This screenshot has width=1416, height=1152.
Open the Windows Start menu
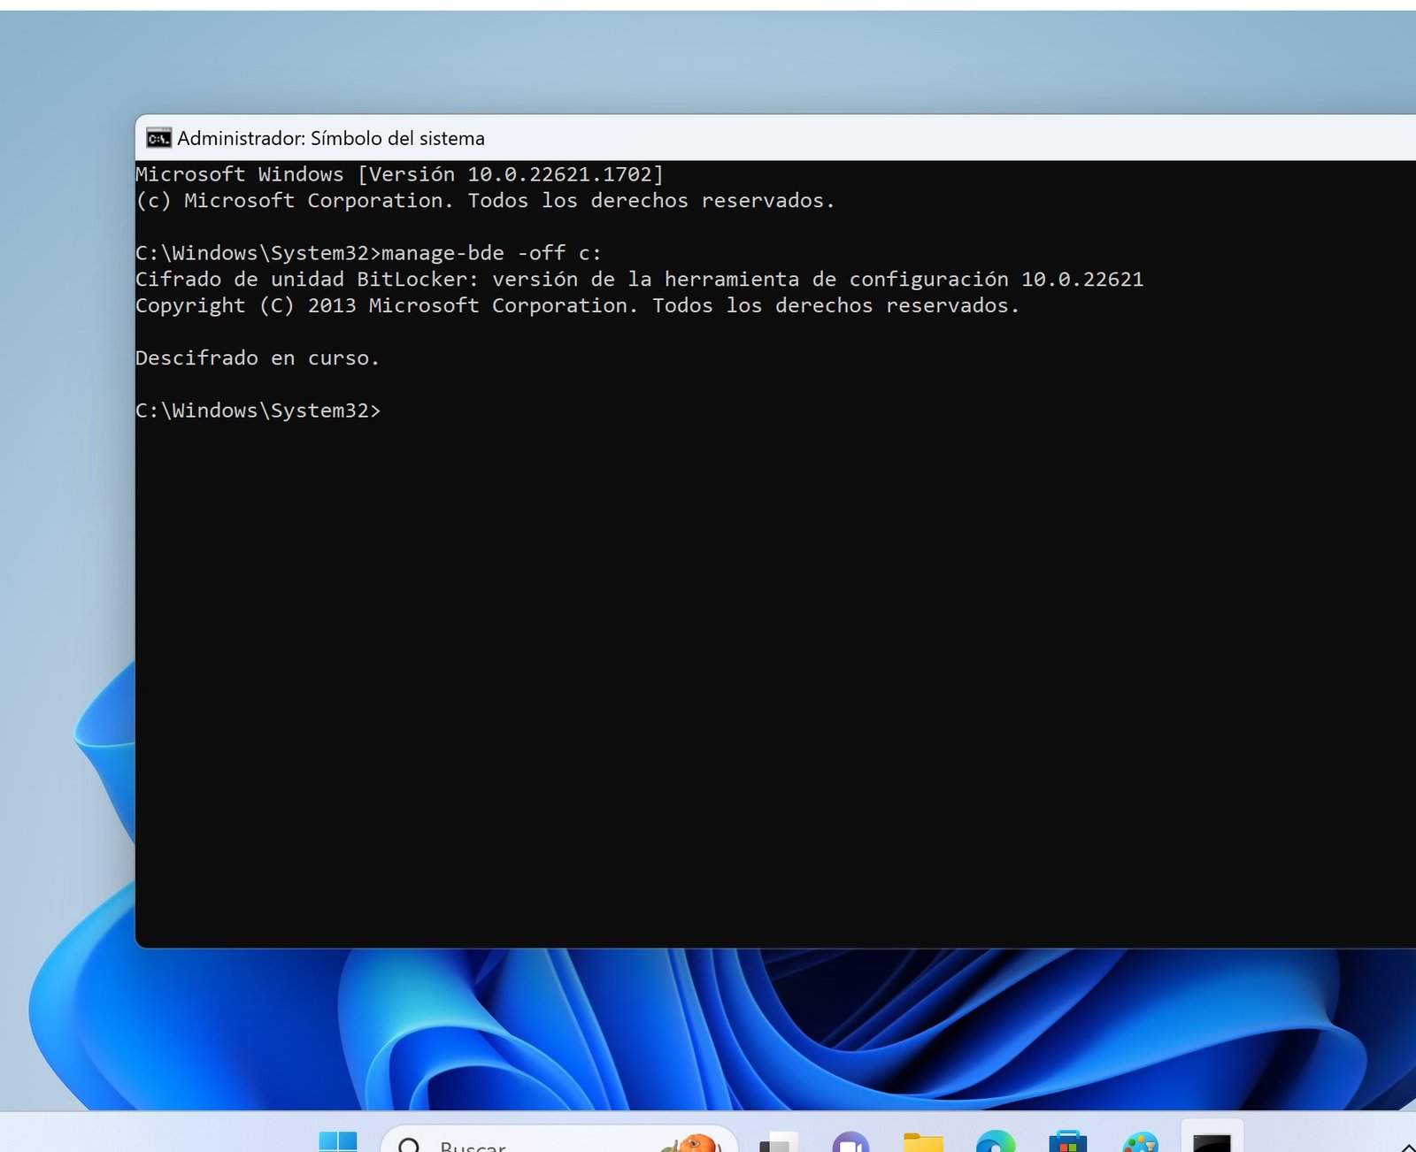coord(337,1142)
